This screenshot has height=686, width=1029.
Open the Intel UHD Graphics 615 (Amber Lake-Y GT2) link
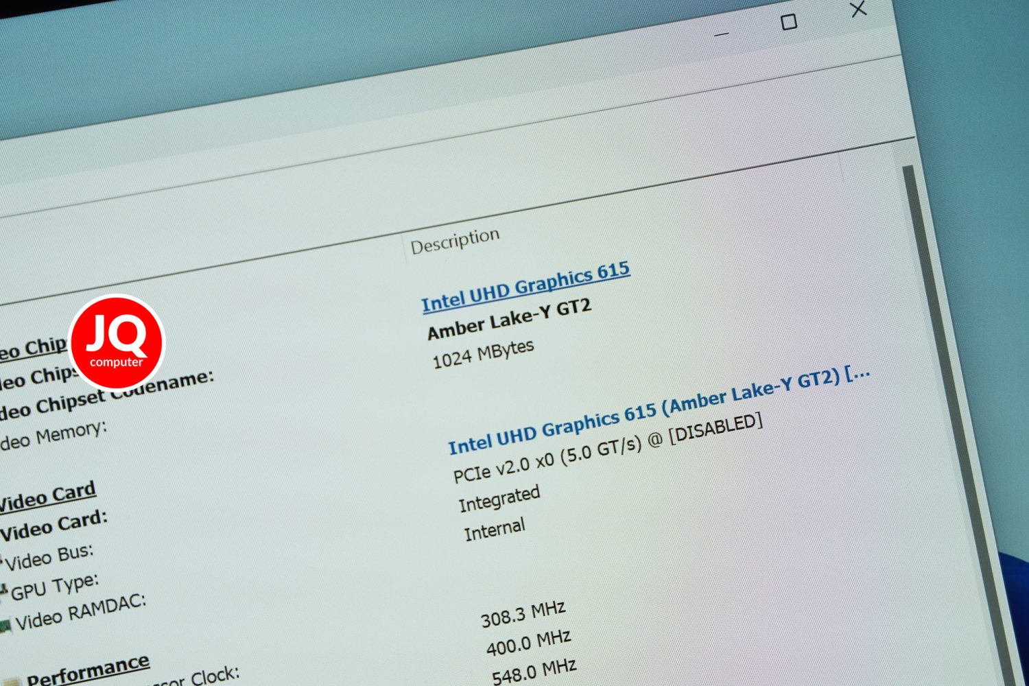(659, 411)
